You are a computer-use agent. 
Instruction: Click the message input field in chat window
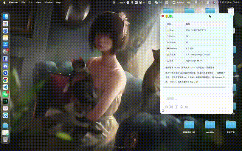(196, 99)
